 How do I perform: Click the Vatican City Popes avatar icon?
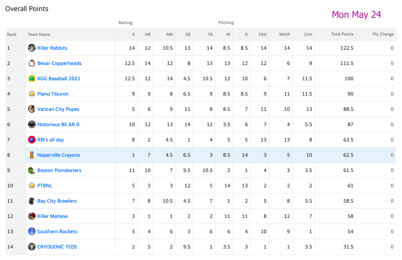[31, 109]
